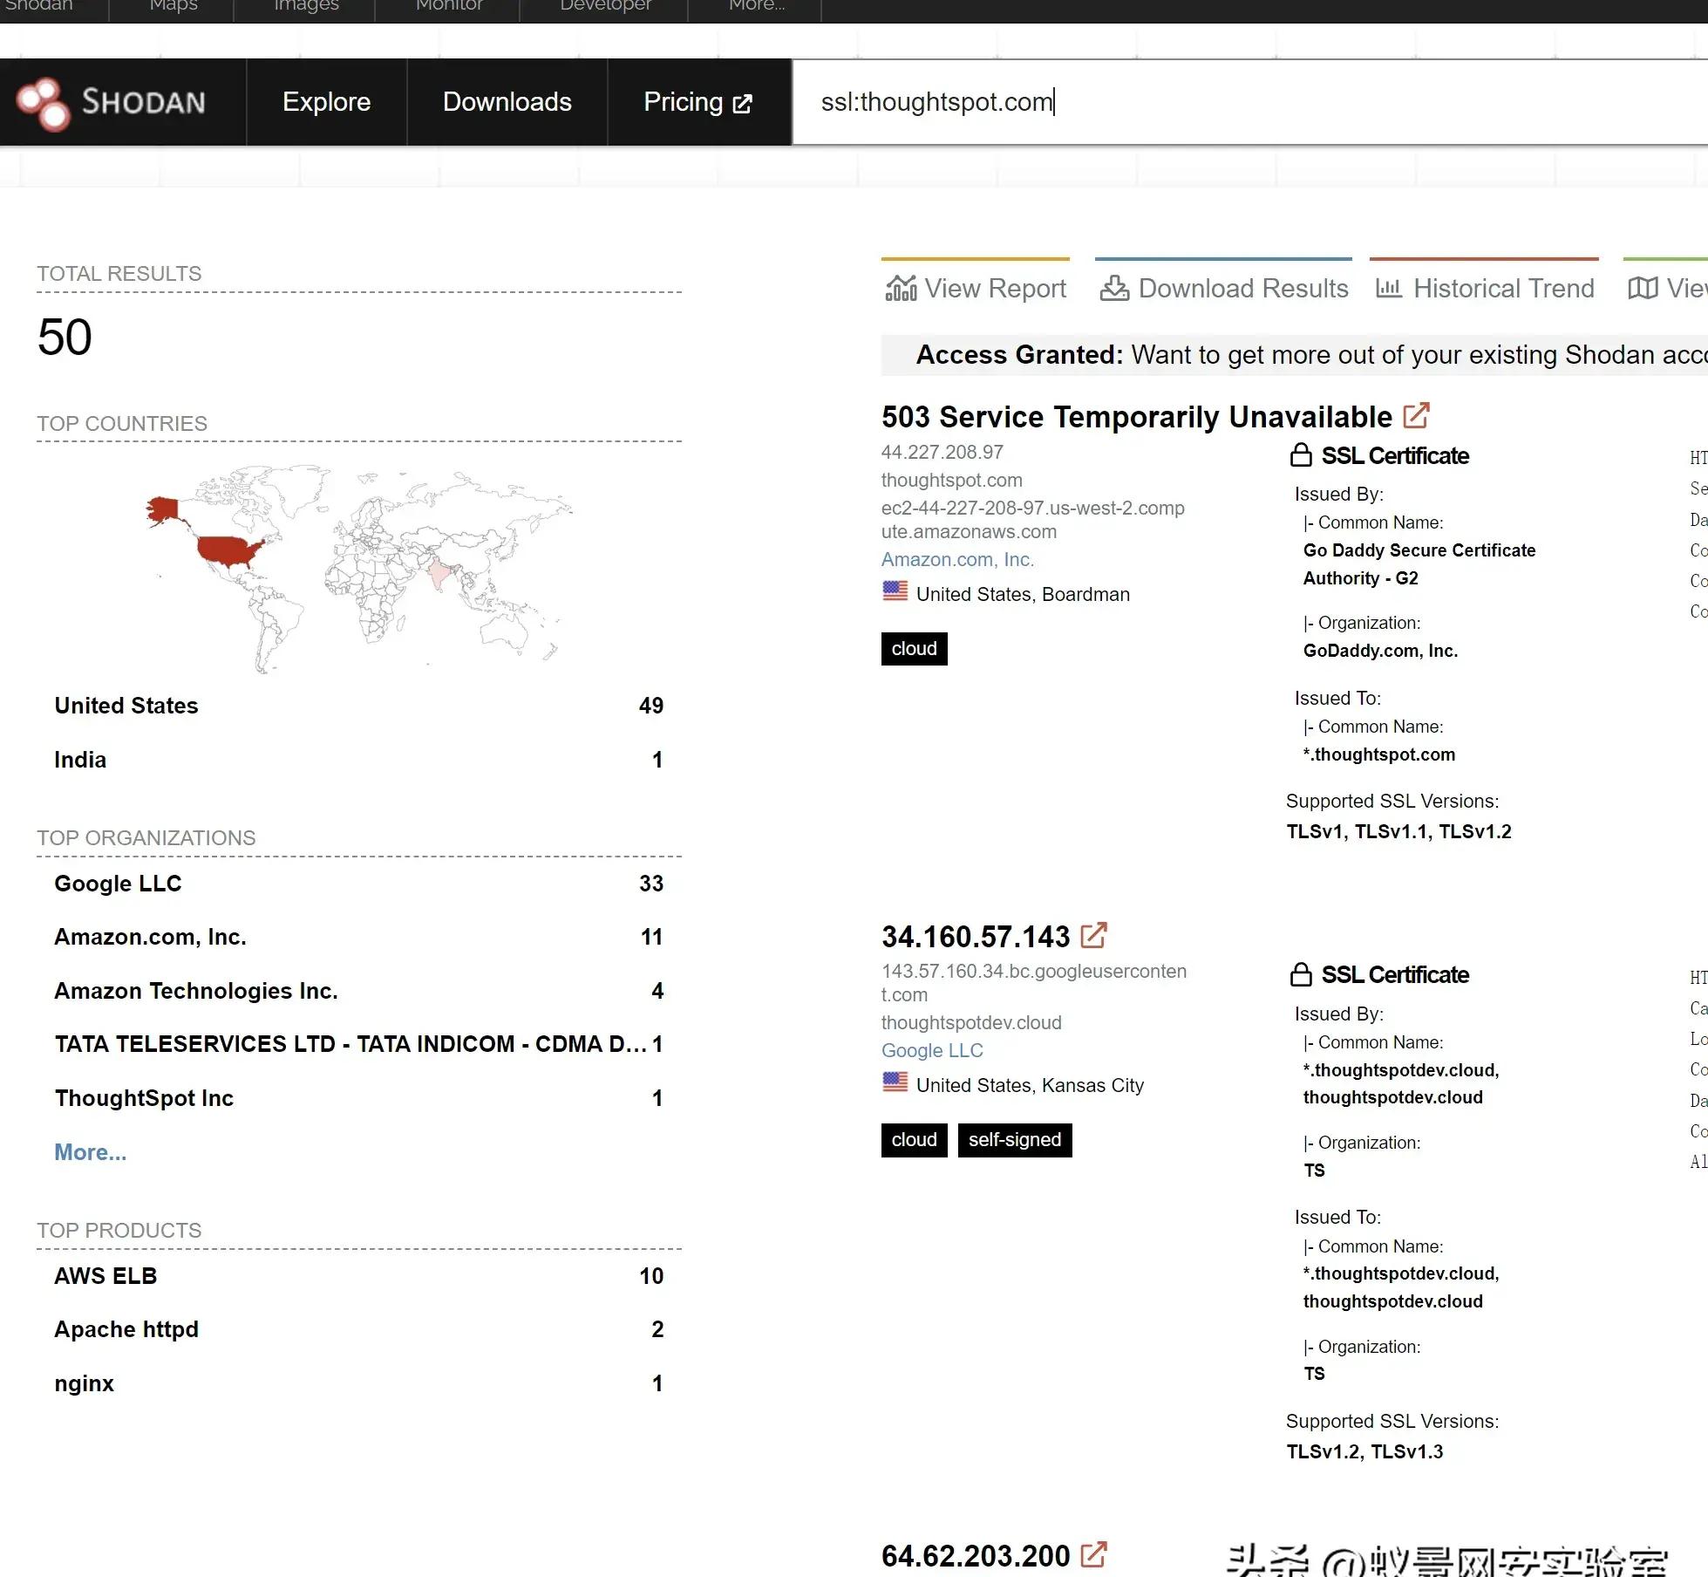This screenshot has width=1708, height=1577.
Task: Click the world map under Top Countries
Action: click(359, 569)
